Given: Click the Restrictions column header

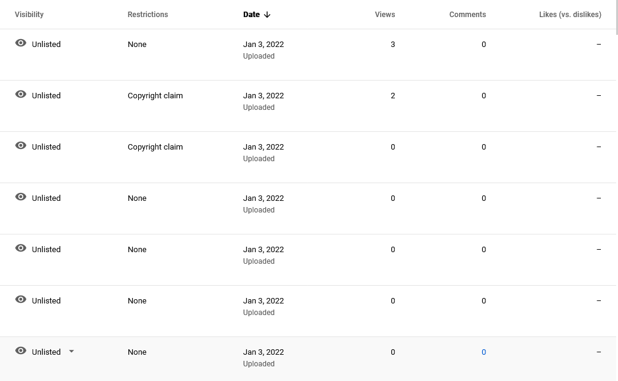Looking at the screenshot, I should pos(148,15).
